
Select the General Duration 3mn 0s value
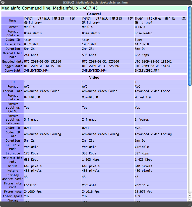[x=140, y=49]
